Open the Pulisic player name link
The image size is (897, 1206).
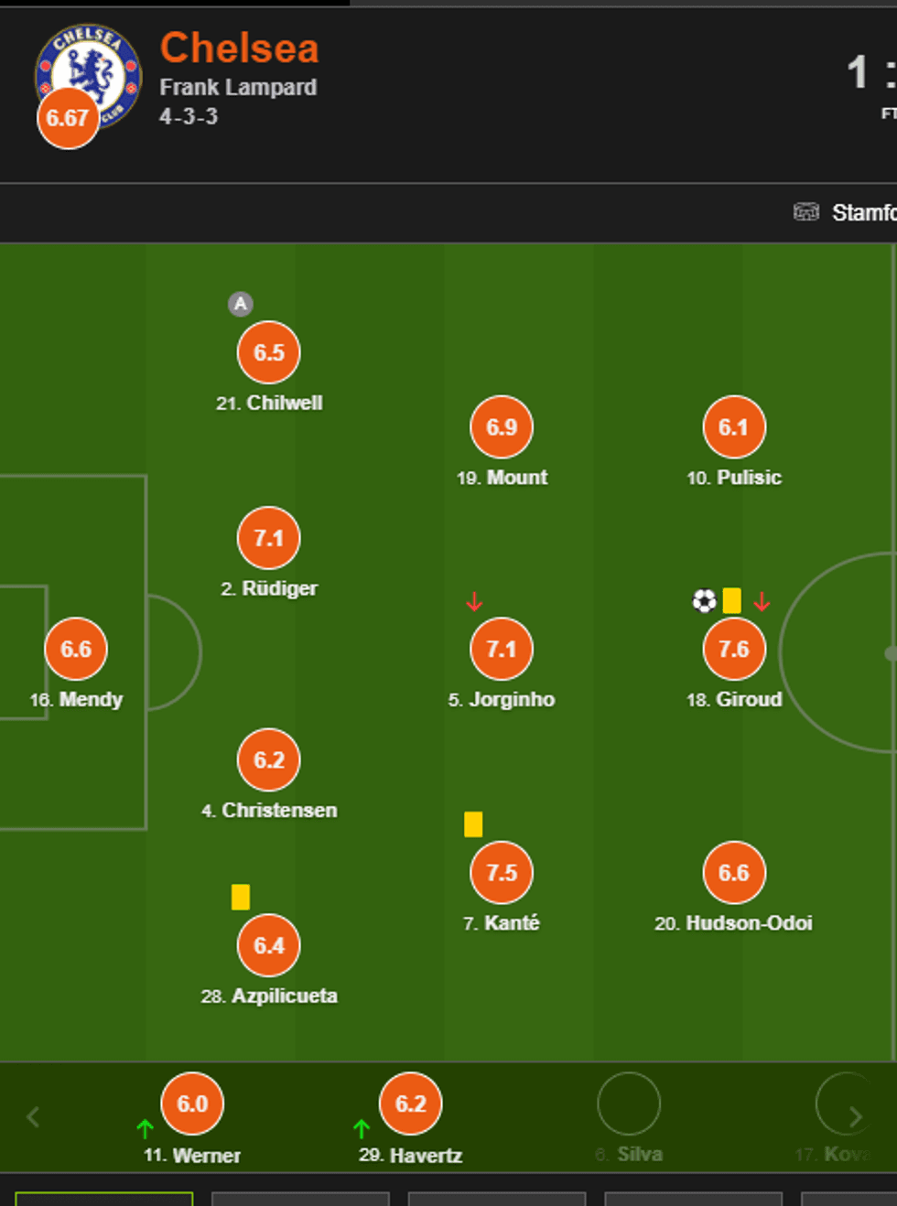tap(749, 478)
